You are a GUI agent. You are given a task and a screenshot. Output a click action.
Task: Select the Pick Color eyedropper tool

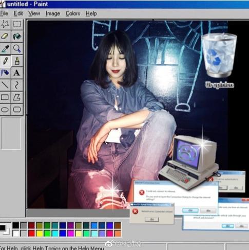pos(5,48)
